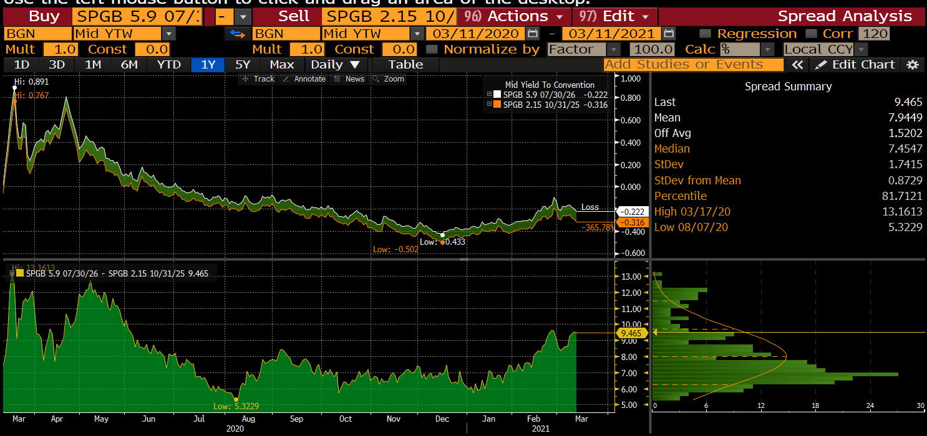Image resolution: width=927 pixels, height=436 pixels.
Task: Click the Add Studies or Events field
Action: tap(694, 65)
